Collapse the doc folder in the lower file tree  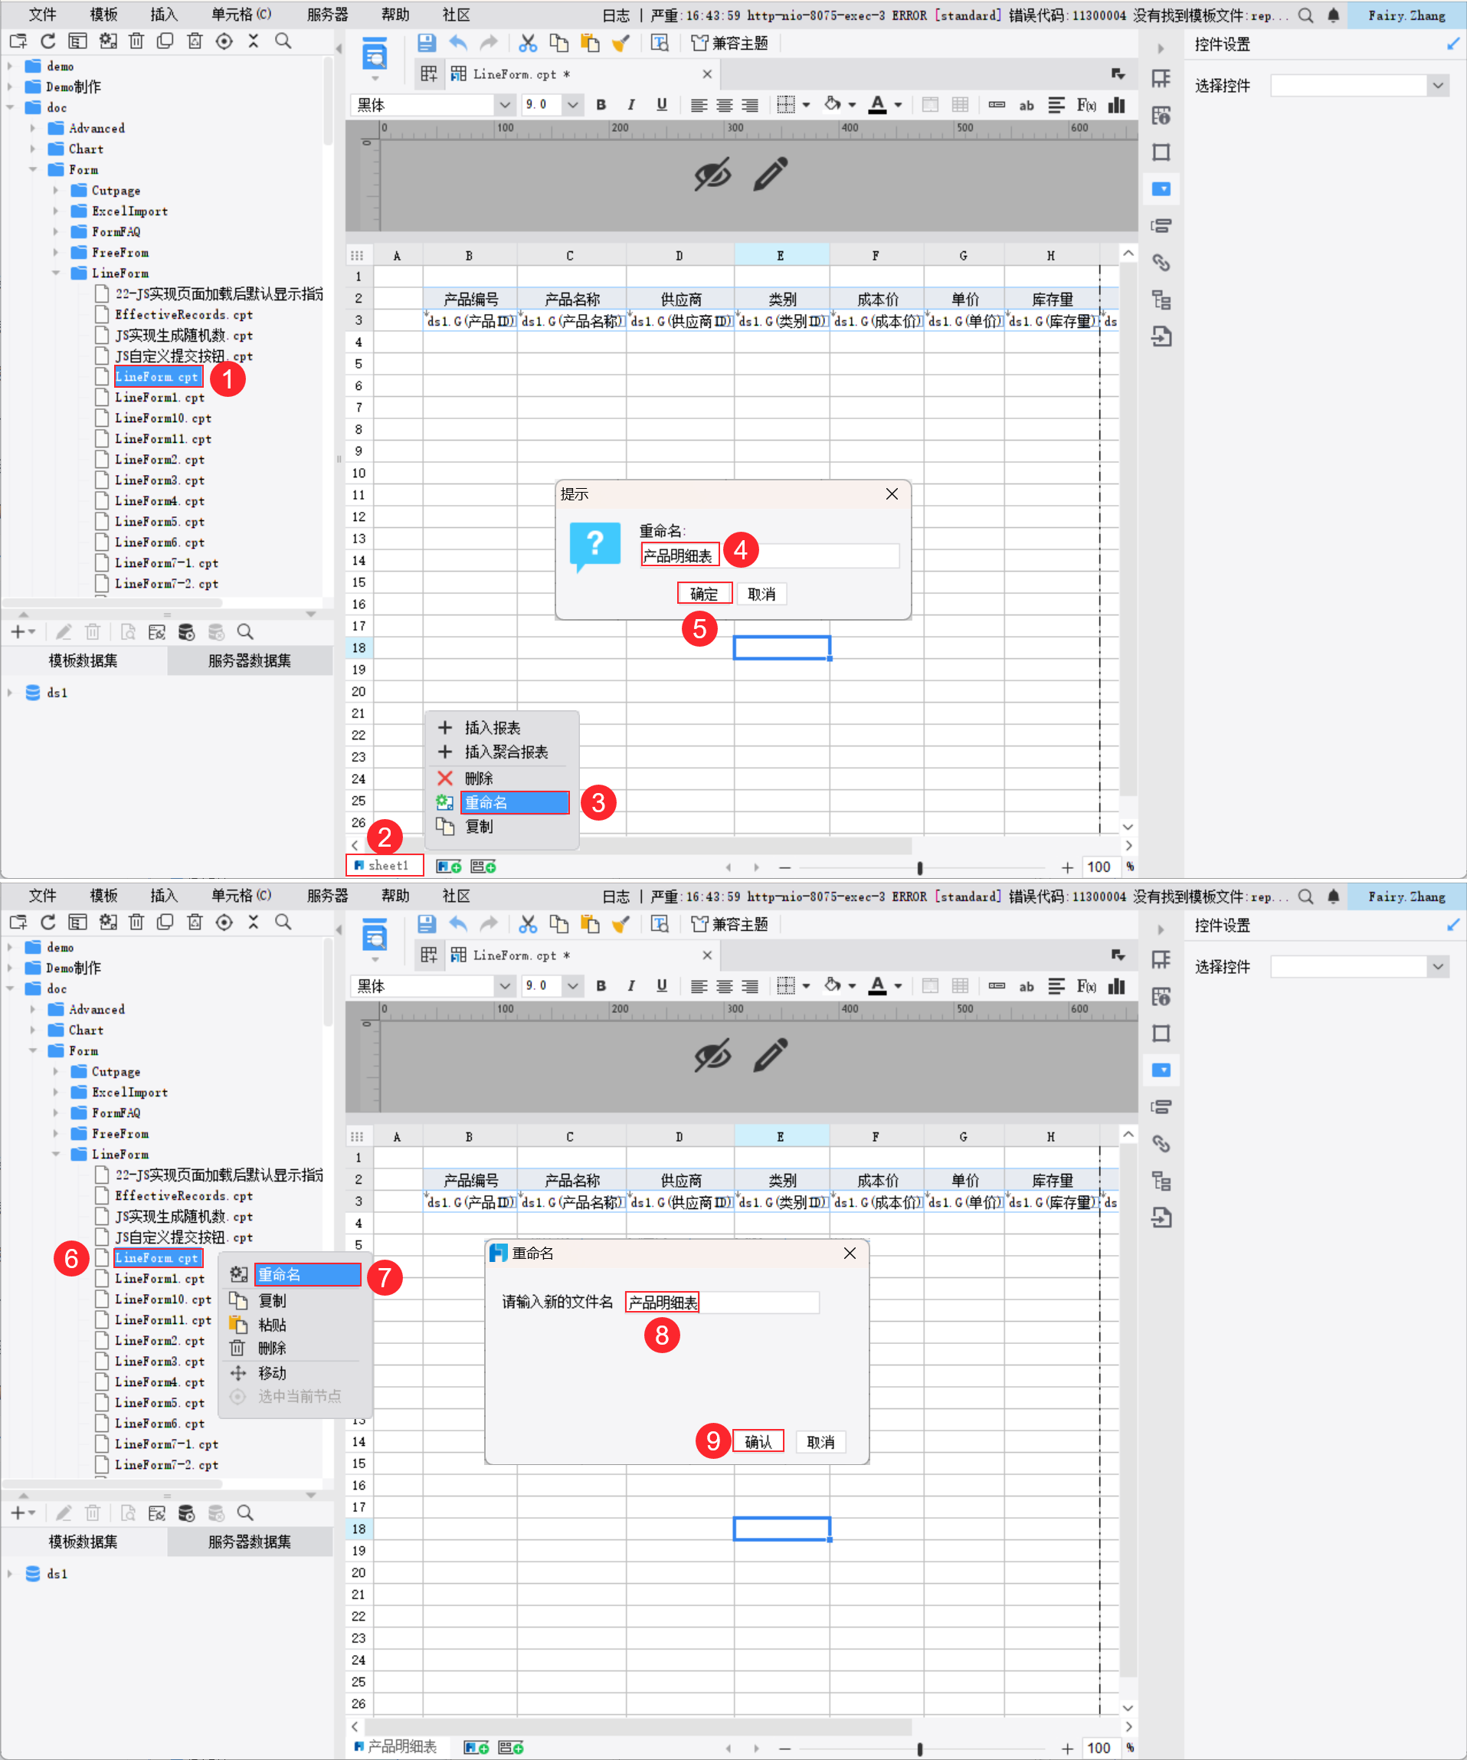(10, 988)
